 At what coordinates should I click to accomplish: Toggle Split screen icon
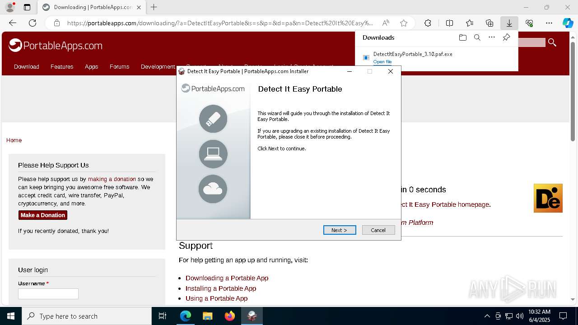pyautogui.click(x=449, y=23)
